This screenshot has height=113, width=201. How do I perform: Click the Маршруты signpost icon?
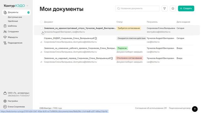point(5,37)
